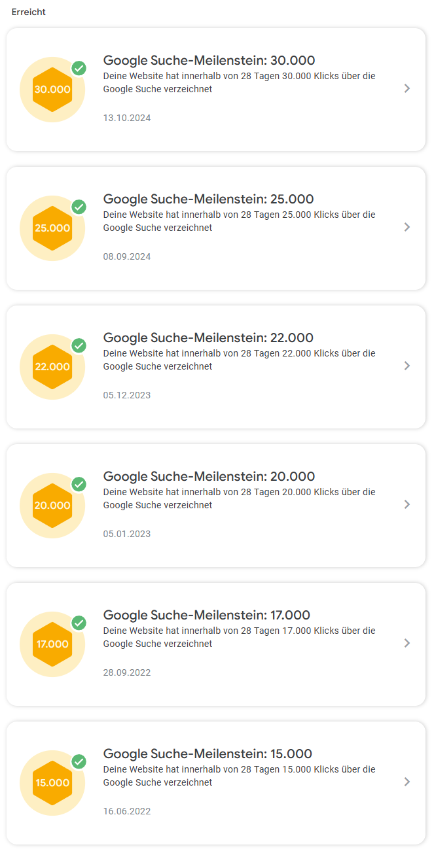The width and height of the screenshot is (434, 853).
Task: Click the date 05.01.2023 on 20.000 card
Action: (127, 534)
